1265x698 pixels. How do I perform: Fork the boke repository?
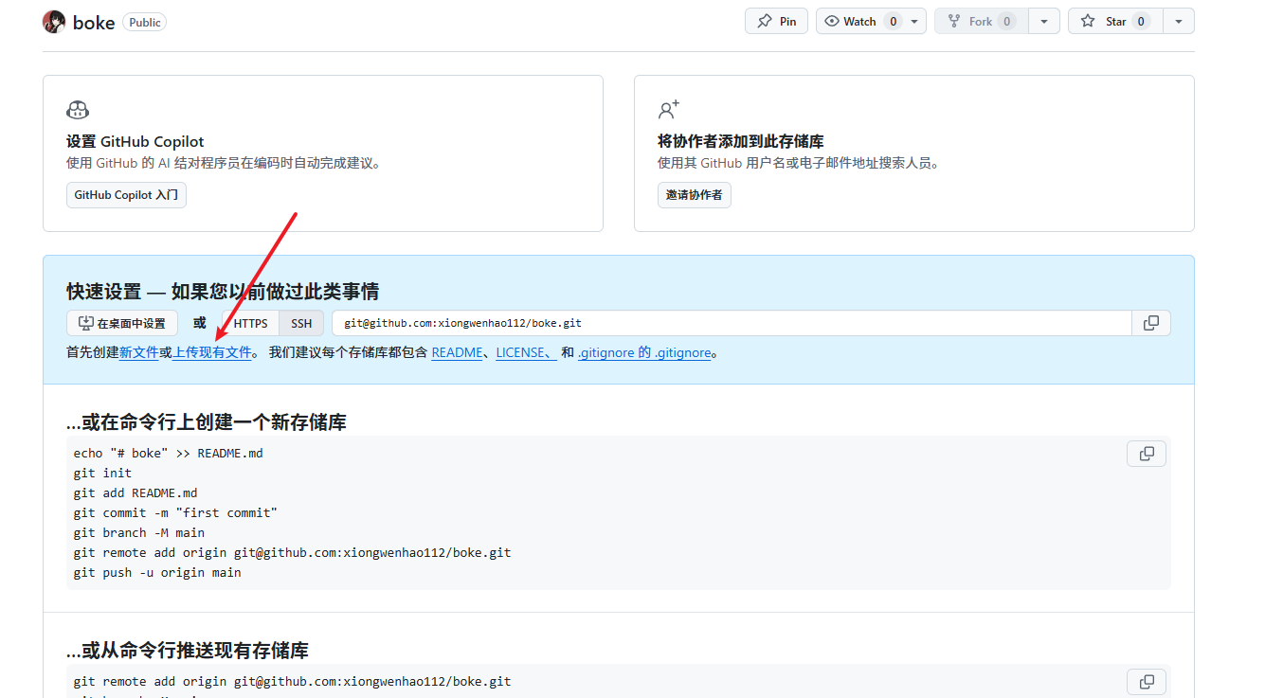click(x=981, y=21)
